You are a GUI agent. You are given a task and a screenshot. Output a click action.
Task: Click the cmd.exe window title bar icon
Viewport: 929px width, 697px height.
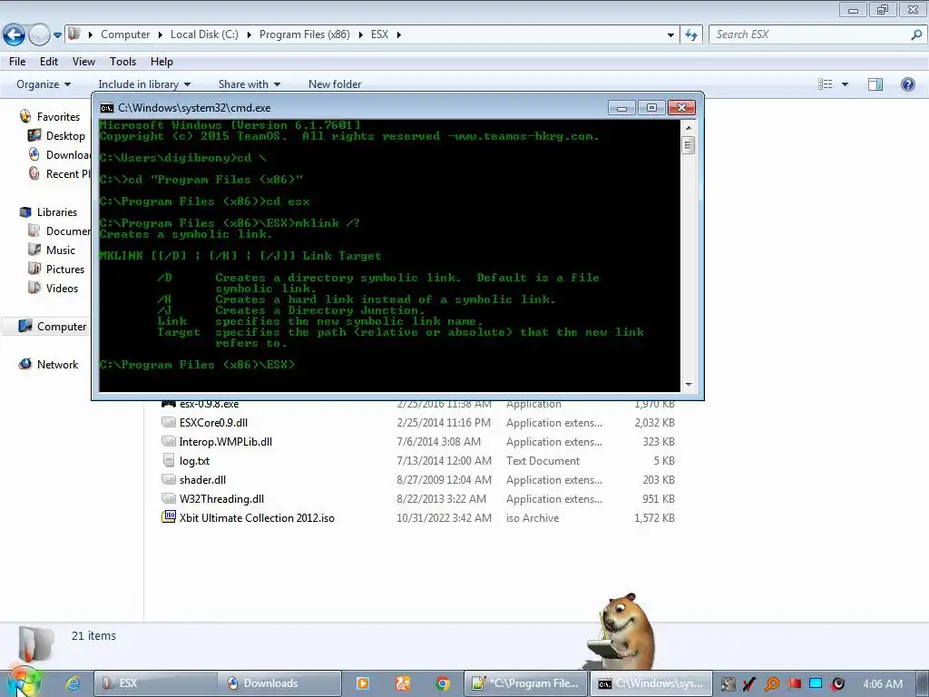coord(107,108)
